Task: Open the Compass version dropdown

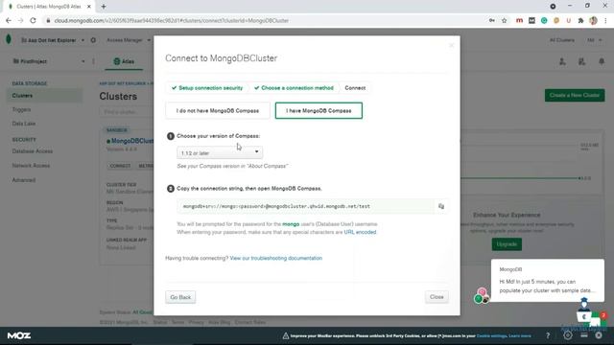Action: [220, 152]
